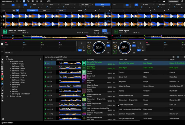This screenshot has width=185, height=125.
Task: Select the DEFAULT CFX tab
Action: click(33, 10)
